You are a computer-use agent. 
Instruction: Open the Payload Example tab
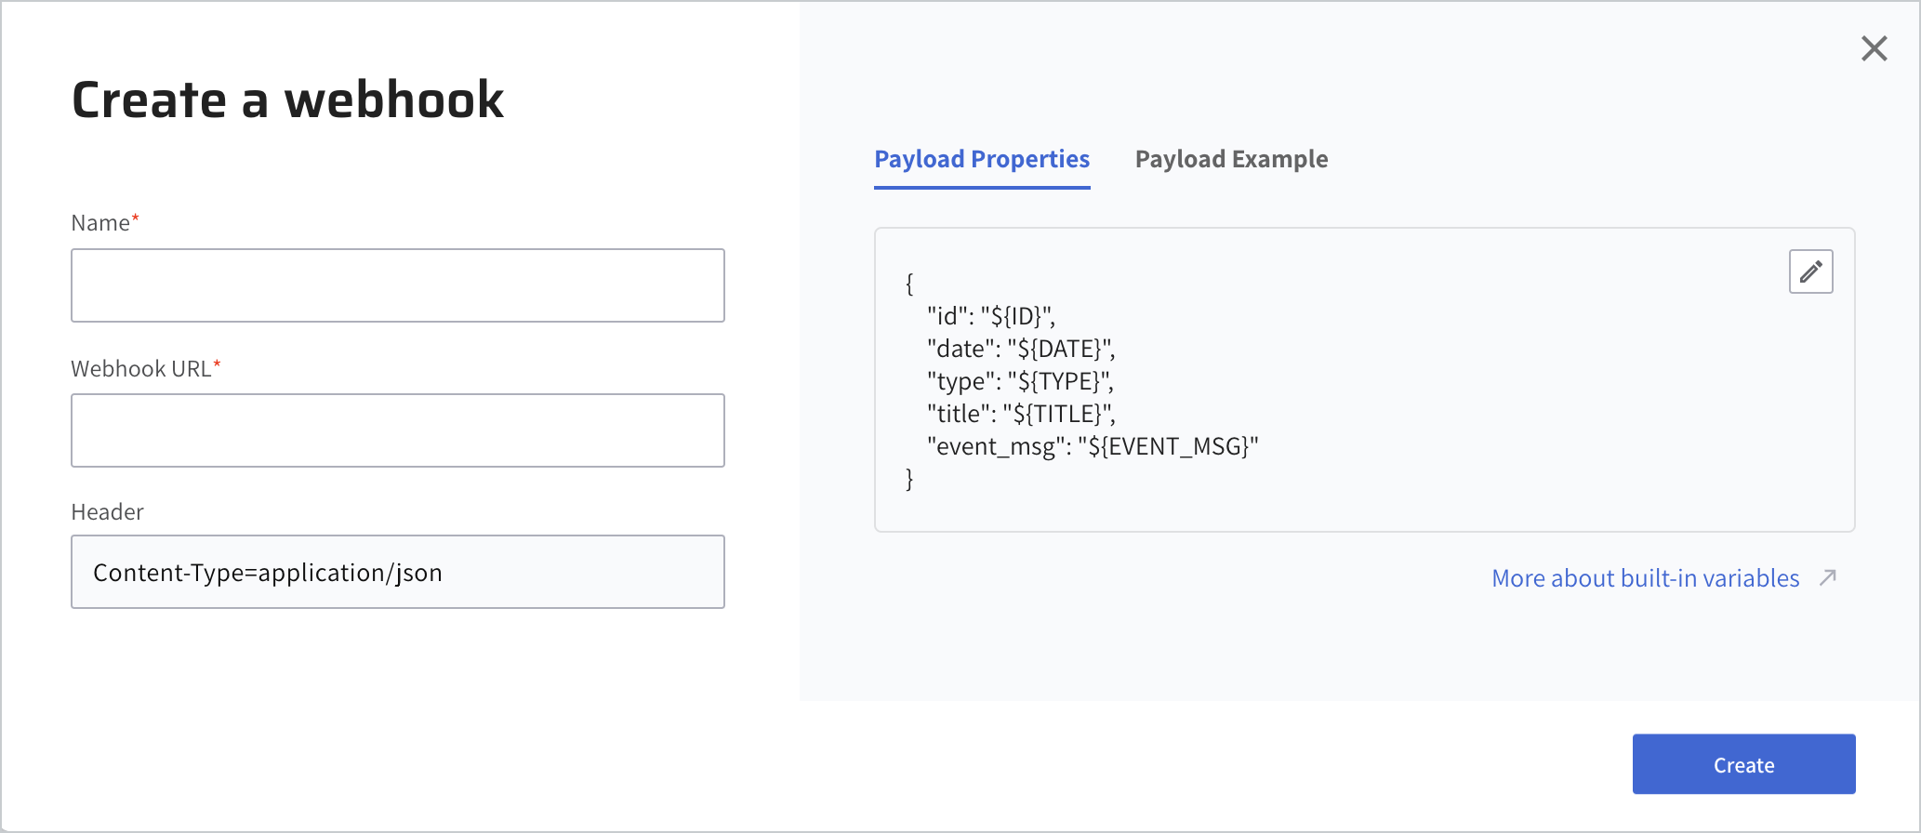tap(1231, 159)
